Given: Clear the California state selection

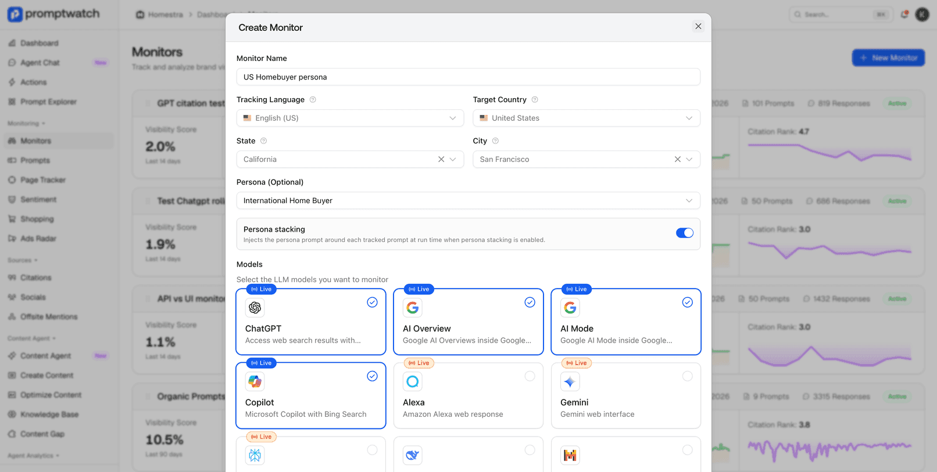Looking at the screenshot, I should [x=441, y=159].
